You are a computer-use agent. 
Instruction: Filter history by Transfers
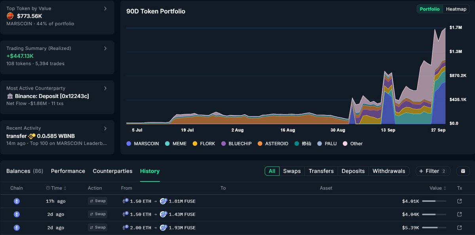321,171
